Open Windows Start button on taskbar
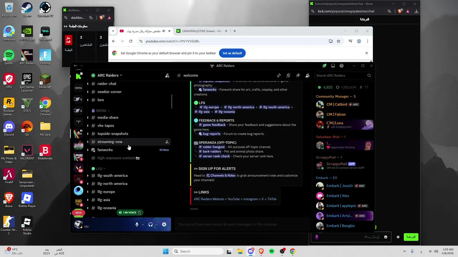Viewport: 458px width, 257px height. click(x=166, y=251)
